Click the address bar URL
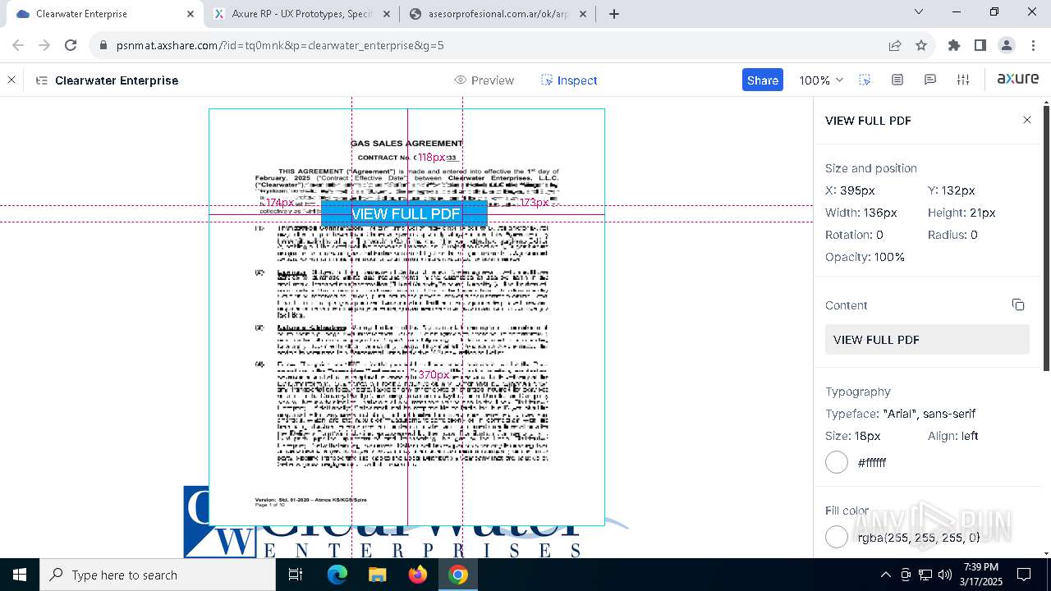The image size is (1051, 591). click(280, 46)
